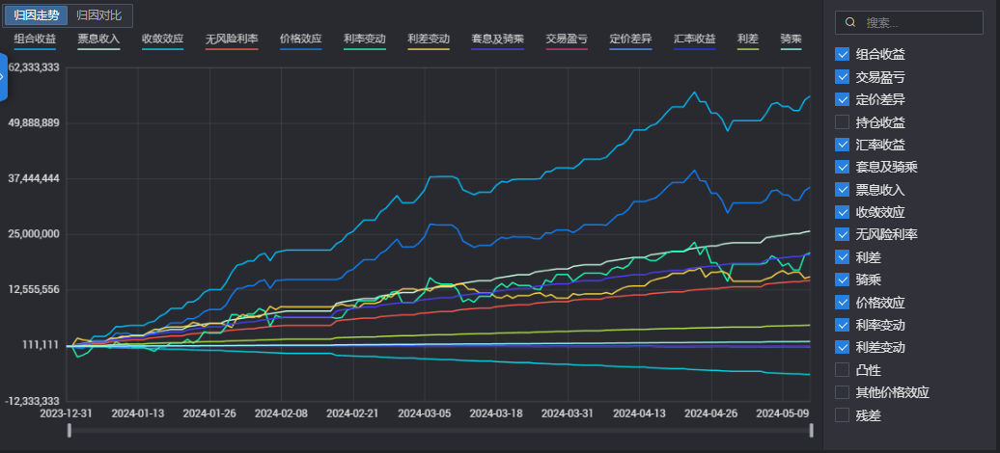Toggle the 套息及骑乘 legend item
The width and height of the screenshot is (1000, 453).
click(497, 39)
